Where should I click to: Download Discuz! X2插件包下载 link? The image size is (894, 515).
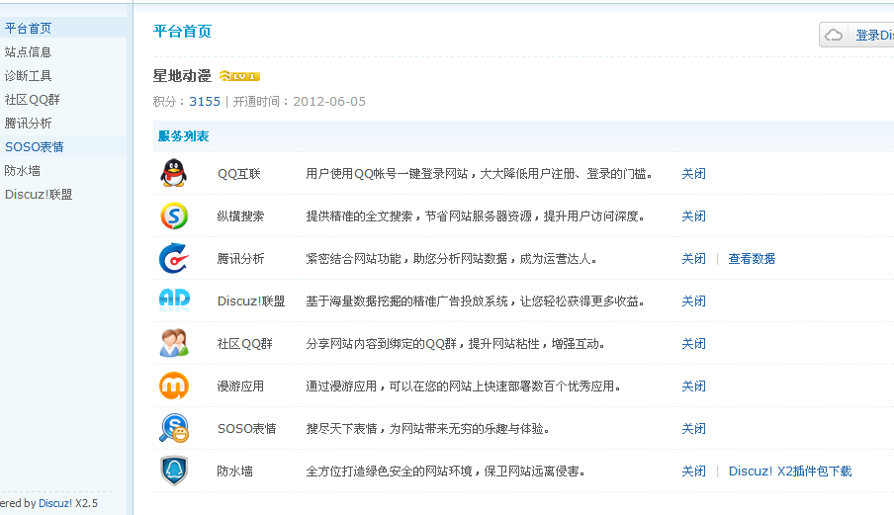coord(790,472)
